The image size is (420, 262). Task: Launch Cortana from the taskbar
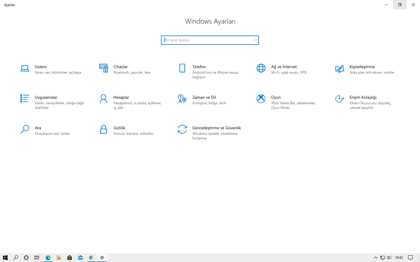[x=26, y=258]
